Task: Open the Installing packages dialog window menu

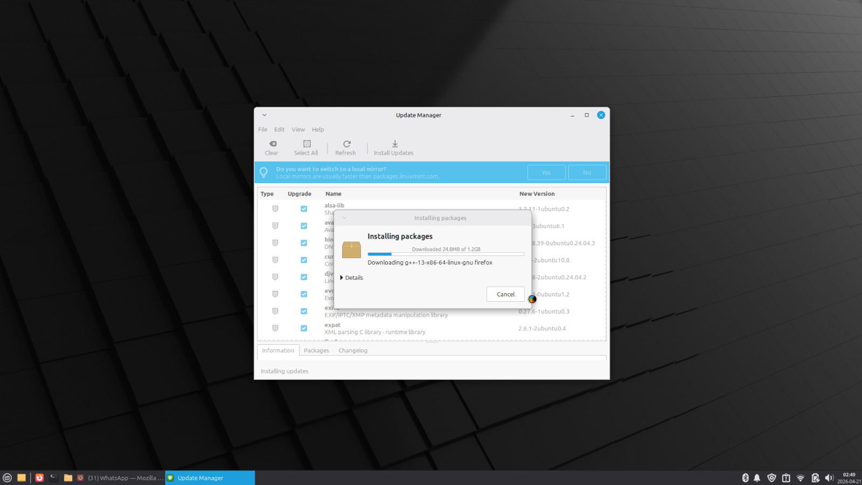Action: coord(344,218)
